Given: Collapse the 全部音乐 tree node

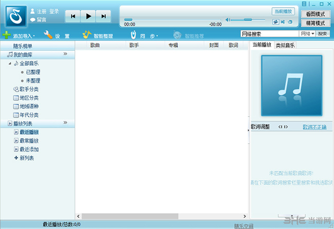Looking at the screenshot, I should 10,63.
